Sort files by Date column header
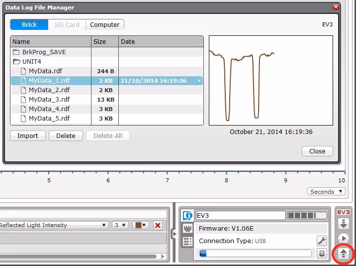The height and width of the screenshot is (266, 356). click(161, 42)
